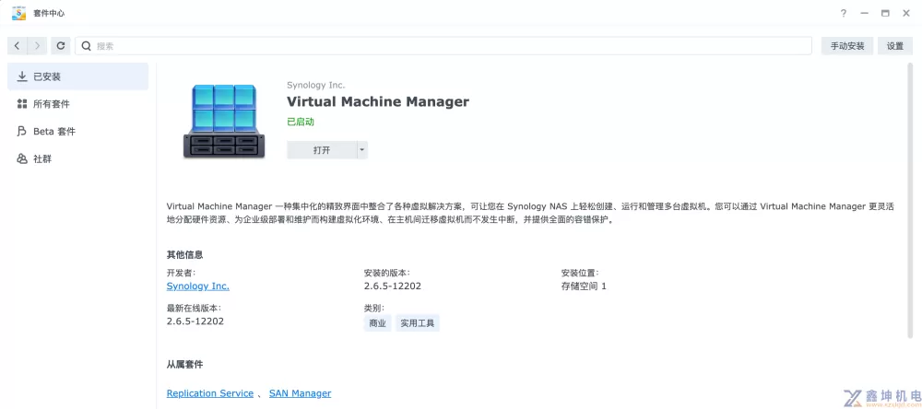
Task: Click 打开 to open Virtual Machine Manager
Action: (322, 150)
